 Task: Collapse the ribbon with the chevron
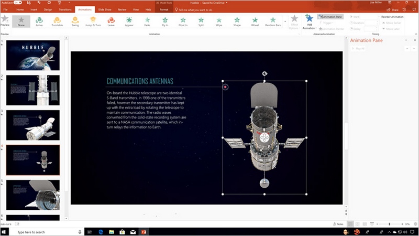point(415,34)
